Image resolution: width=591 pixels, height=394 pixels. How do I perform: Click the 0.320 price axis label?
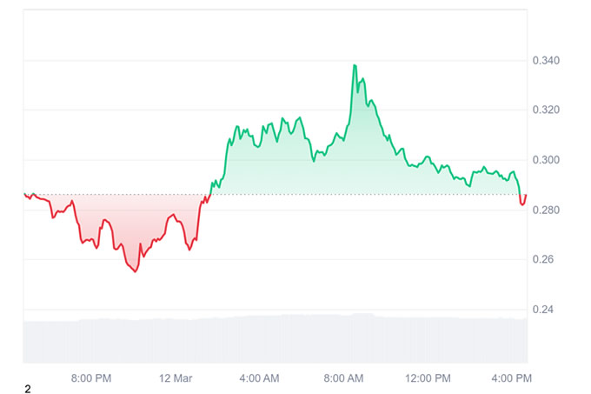click(546, 110)
